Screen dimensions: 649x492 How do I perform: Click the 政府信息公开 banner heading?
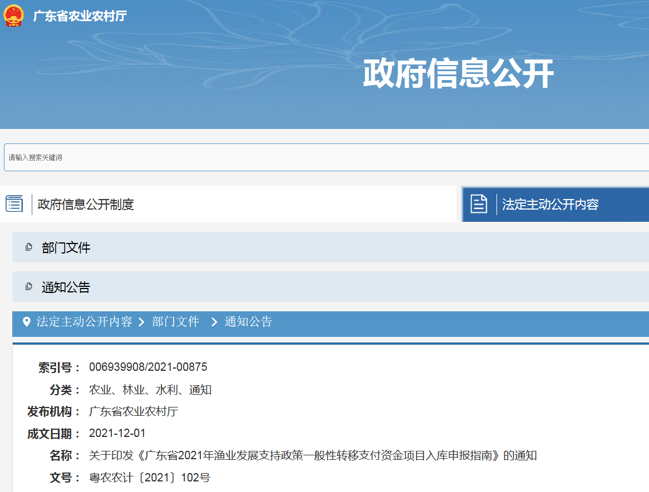pyautogui.click(x=458, y=74)
